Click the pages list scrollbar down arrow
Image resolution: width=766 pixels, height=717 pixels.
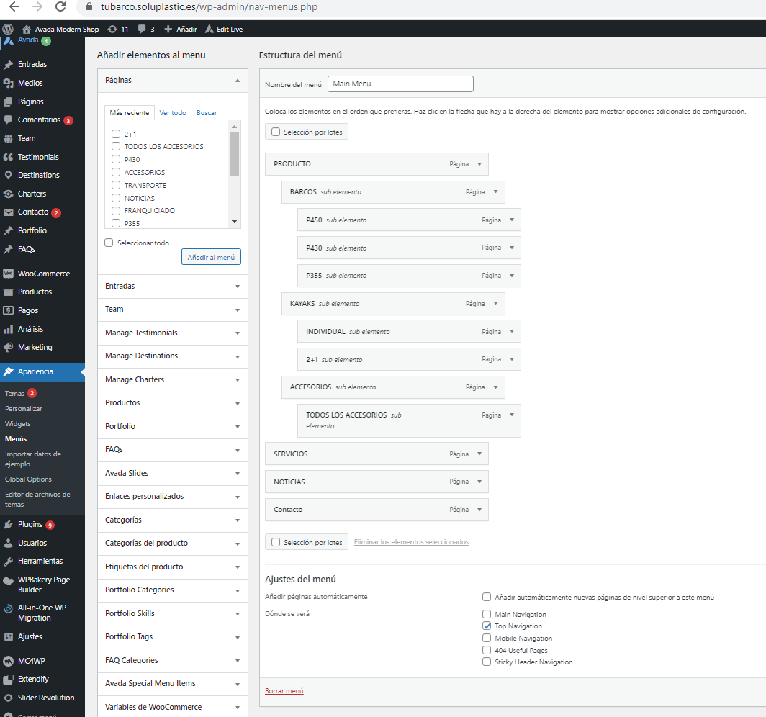click(x=235, y=222)
